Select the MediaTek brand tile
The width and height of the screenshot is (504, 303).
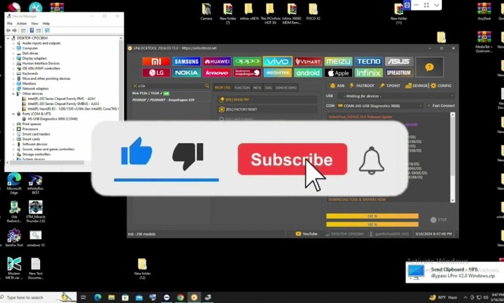277,73
